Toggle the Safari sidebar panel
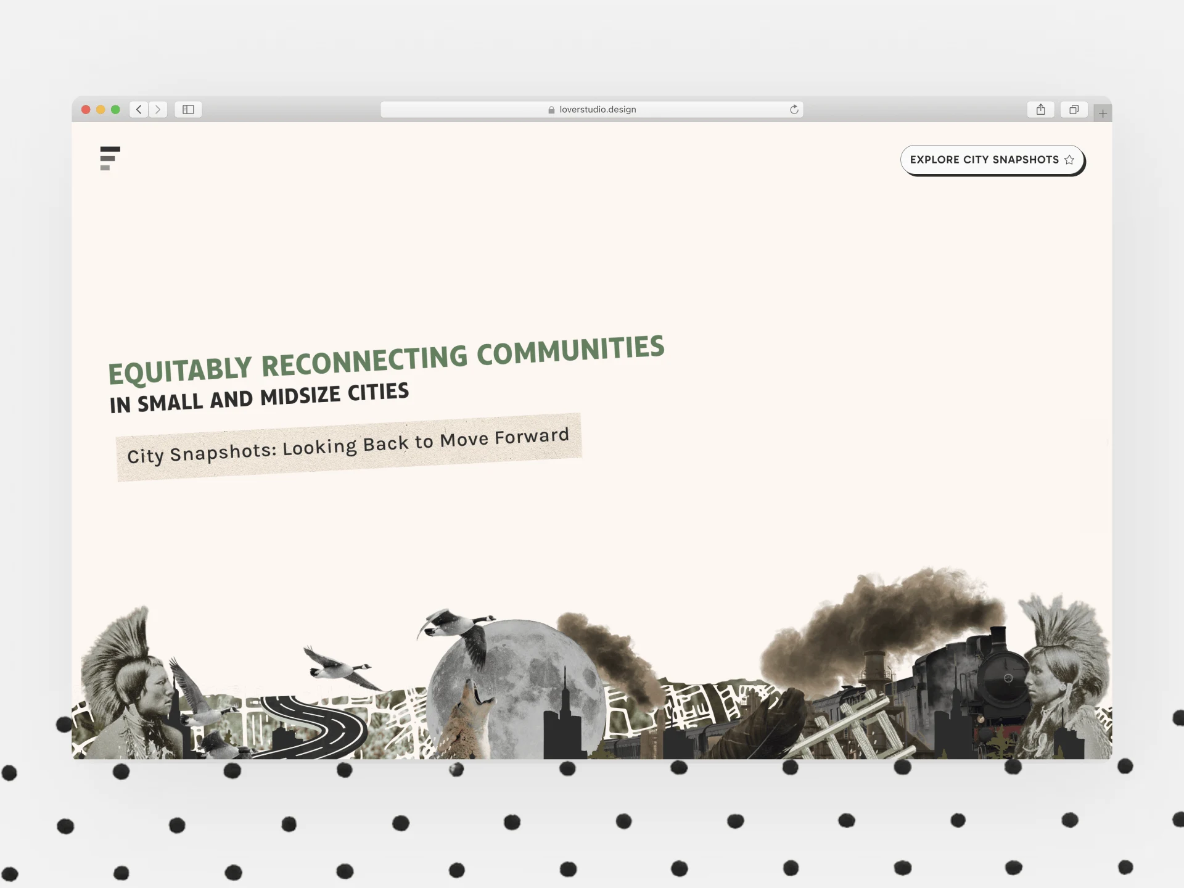The image size is (1184, 888). pyautogui.click(x=188, y=109)
